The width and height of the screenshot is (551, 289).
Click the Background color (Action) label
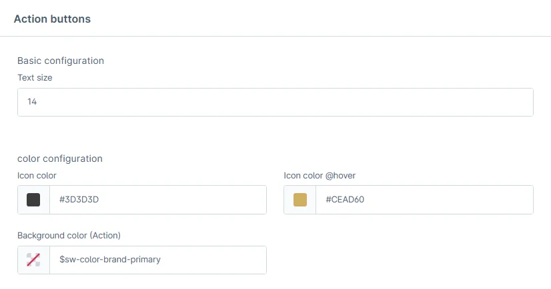pyautogui.click(x=69, y=235)
